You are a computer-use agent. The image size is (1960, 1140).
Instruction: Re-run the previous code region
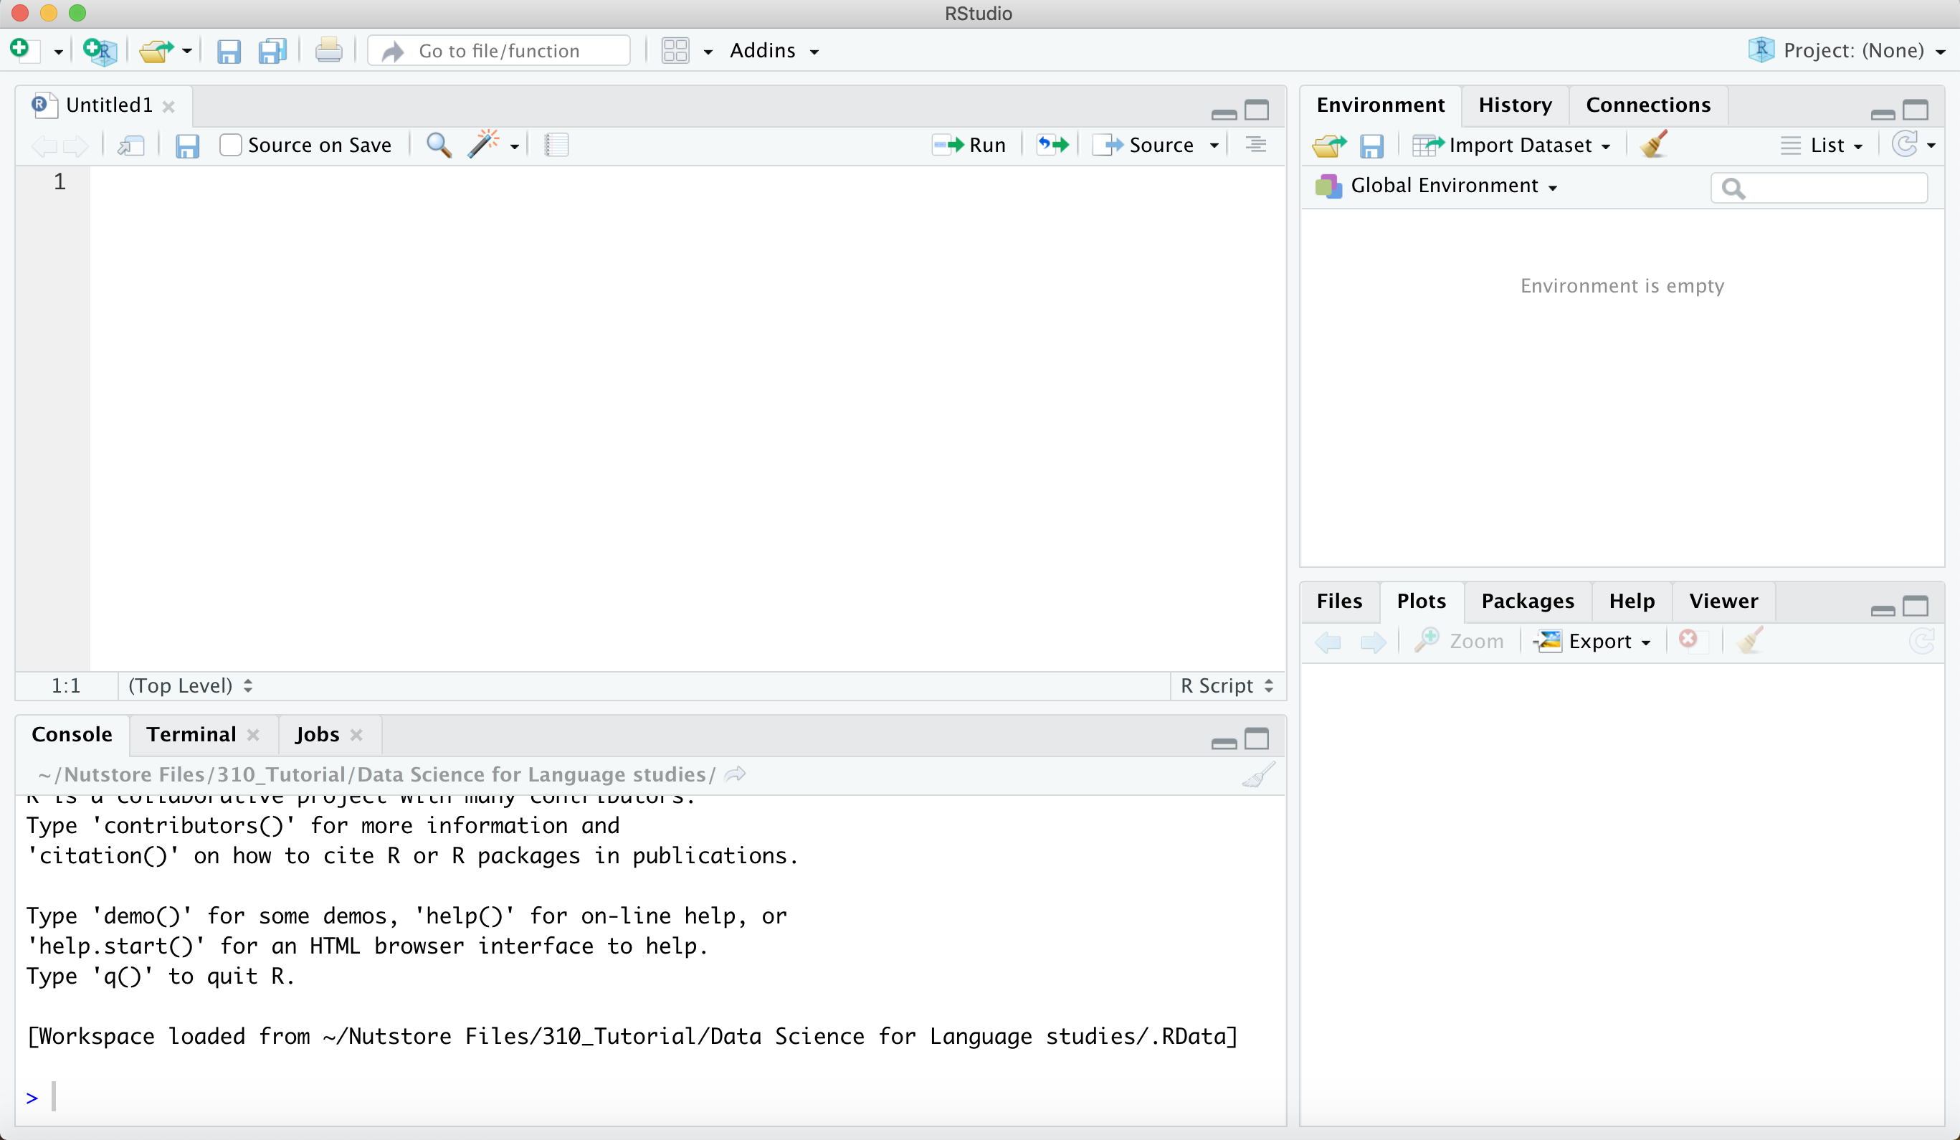pos(1053,145)
